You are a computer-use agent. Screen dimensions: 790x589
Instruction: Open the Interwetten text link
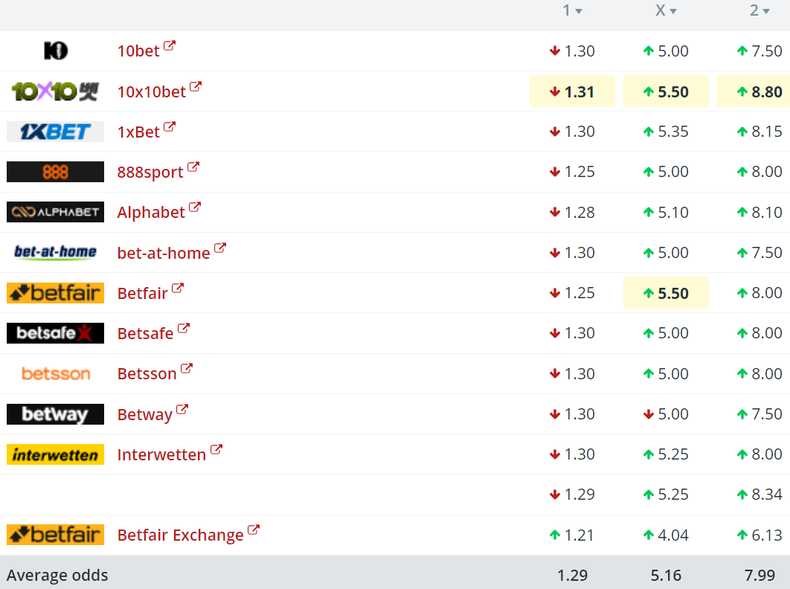tap(161, 454)
